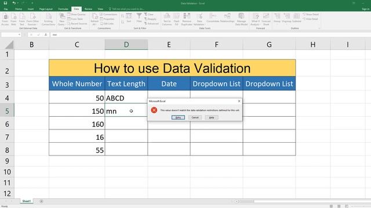Click Hide Detail
The image size is (371, 208).
(x=311, y=19)
